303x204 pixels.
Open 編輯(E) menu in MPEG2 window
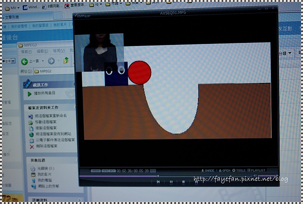[x=42, y=51]
